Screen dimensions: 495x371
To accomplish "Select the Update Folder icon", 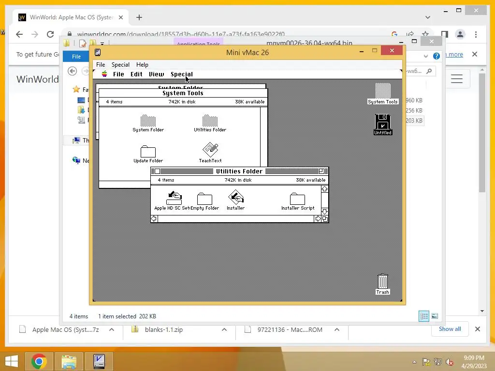I will point(148,154).
